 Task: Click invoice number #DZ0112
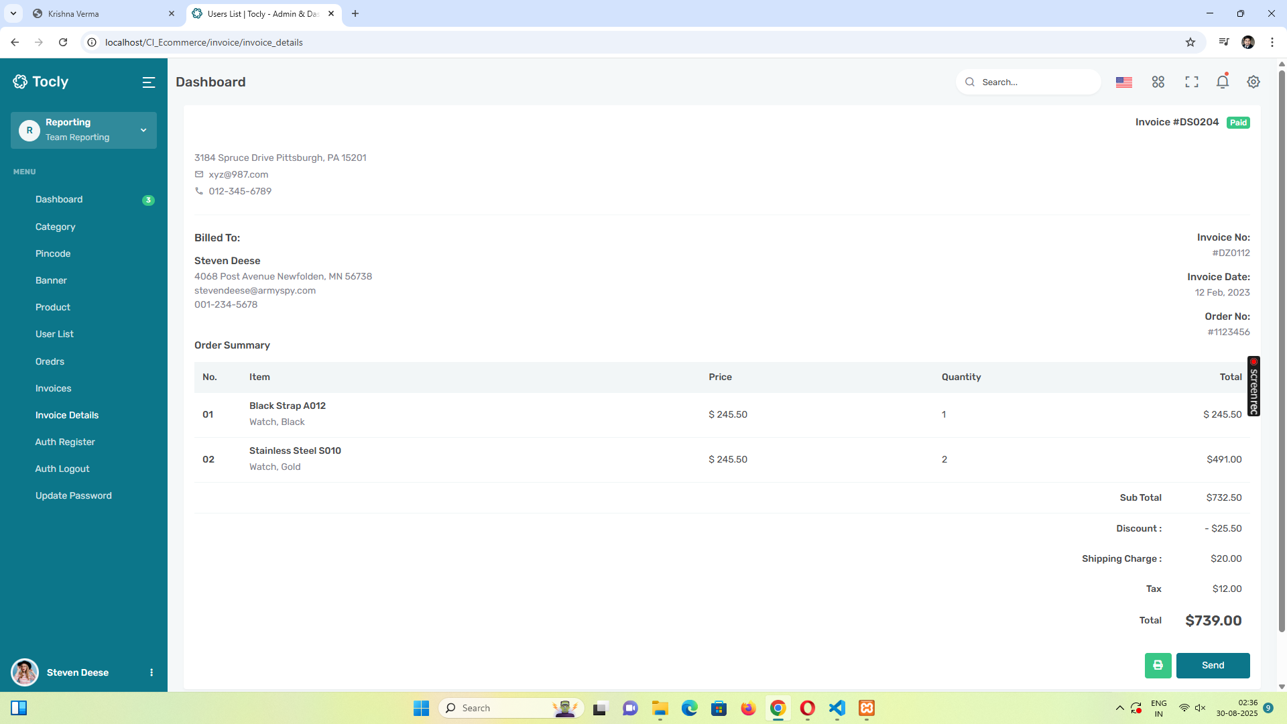click(1231, 253)
